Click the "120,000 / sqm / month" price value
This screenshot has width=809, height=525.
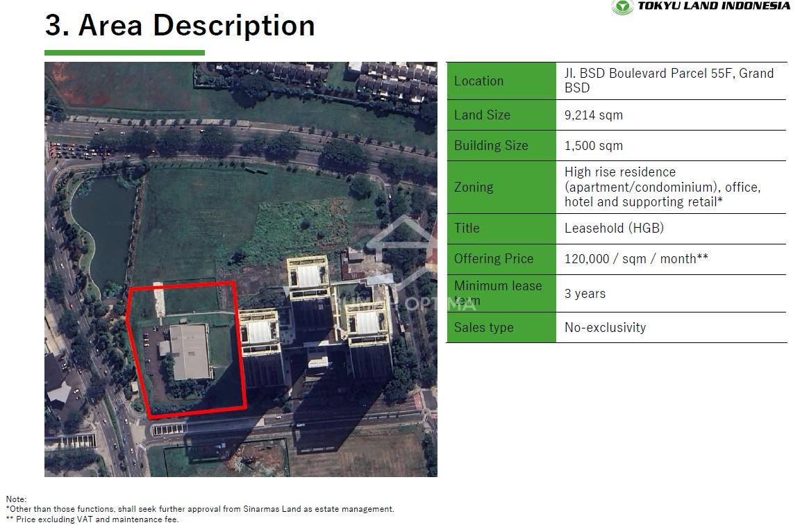tap(635, 259)
